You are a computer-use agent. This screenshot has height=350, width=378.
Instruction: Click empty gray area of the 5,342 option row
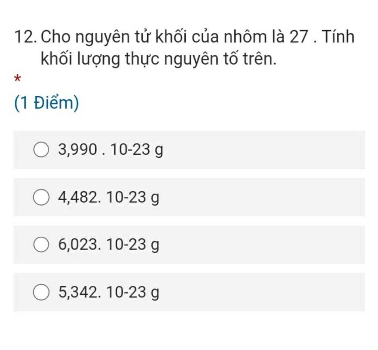point(263,292)
